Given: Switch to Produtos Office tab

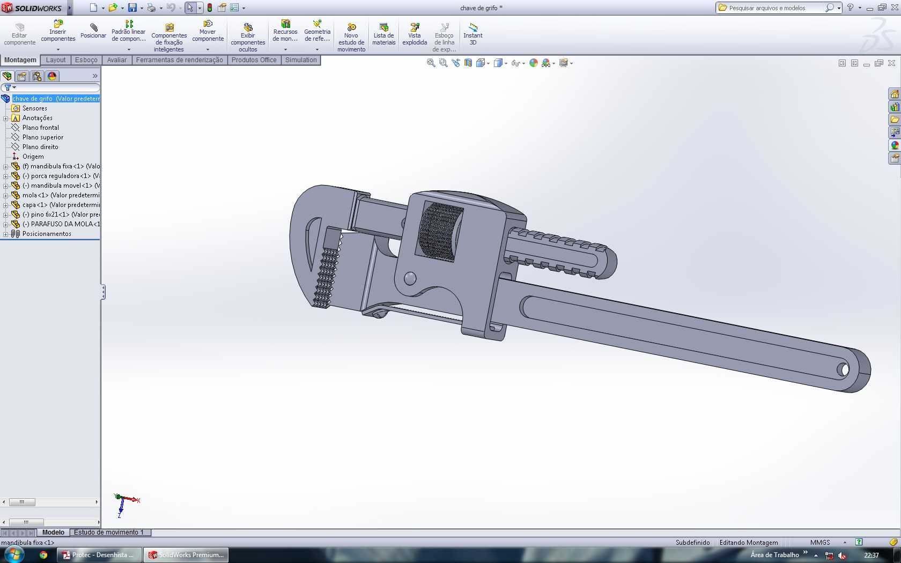Looking at the screenshot, I should pyautogui.click(x=254, y=60).
